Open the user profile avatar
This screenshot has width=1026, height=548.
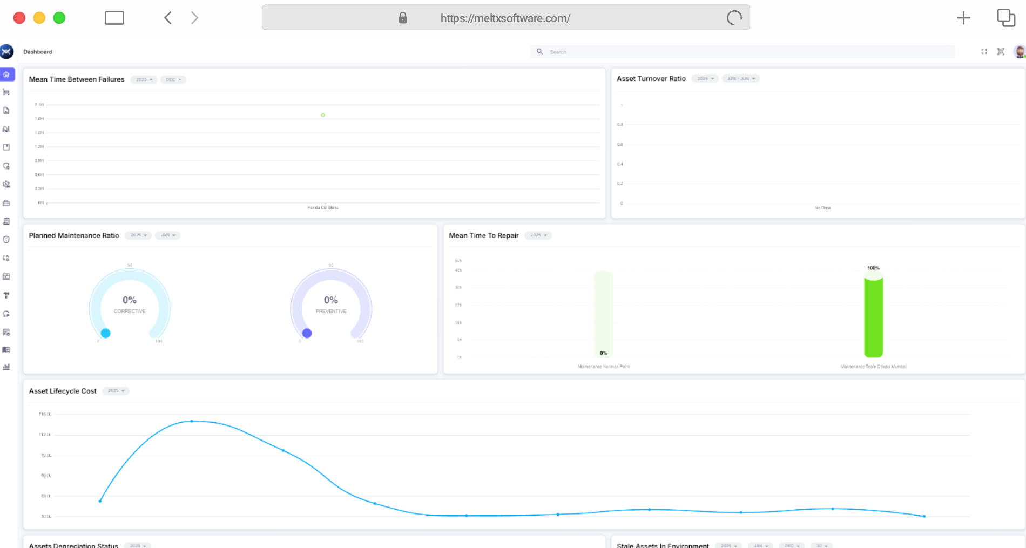(x=1019, y=52)
